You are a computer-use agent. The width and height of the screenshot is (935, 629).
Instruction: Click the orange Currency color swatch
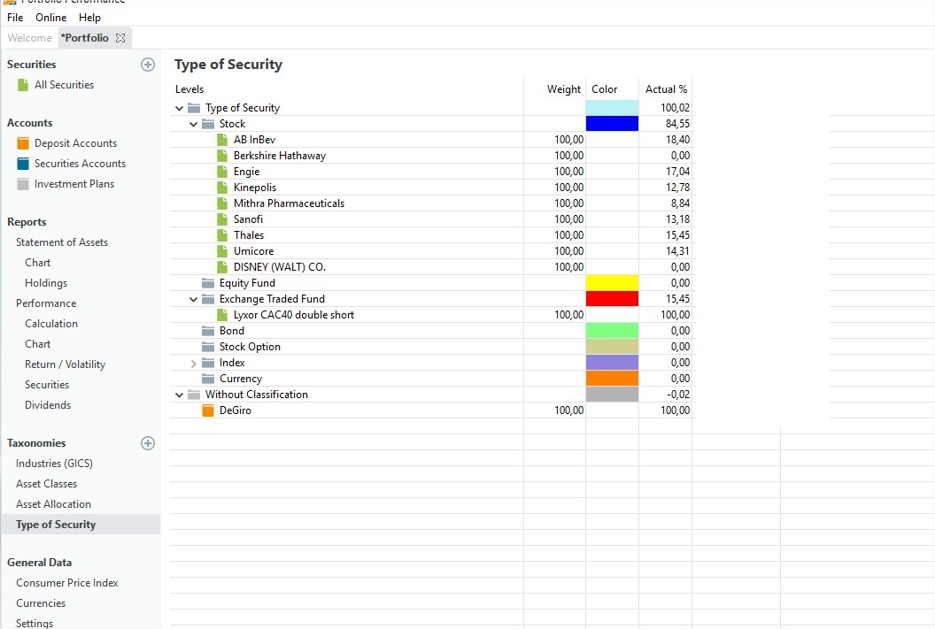coord(612,379)
